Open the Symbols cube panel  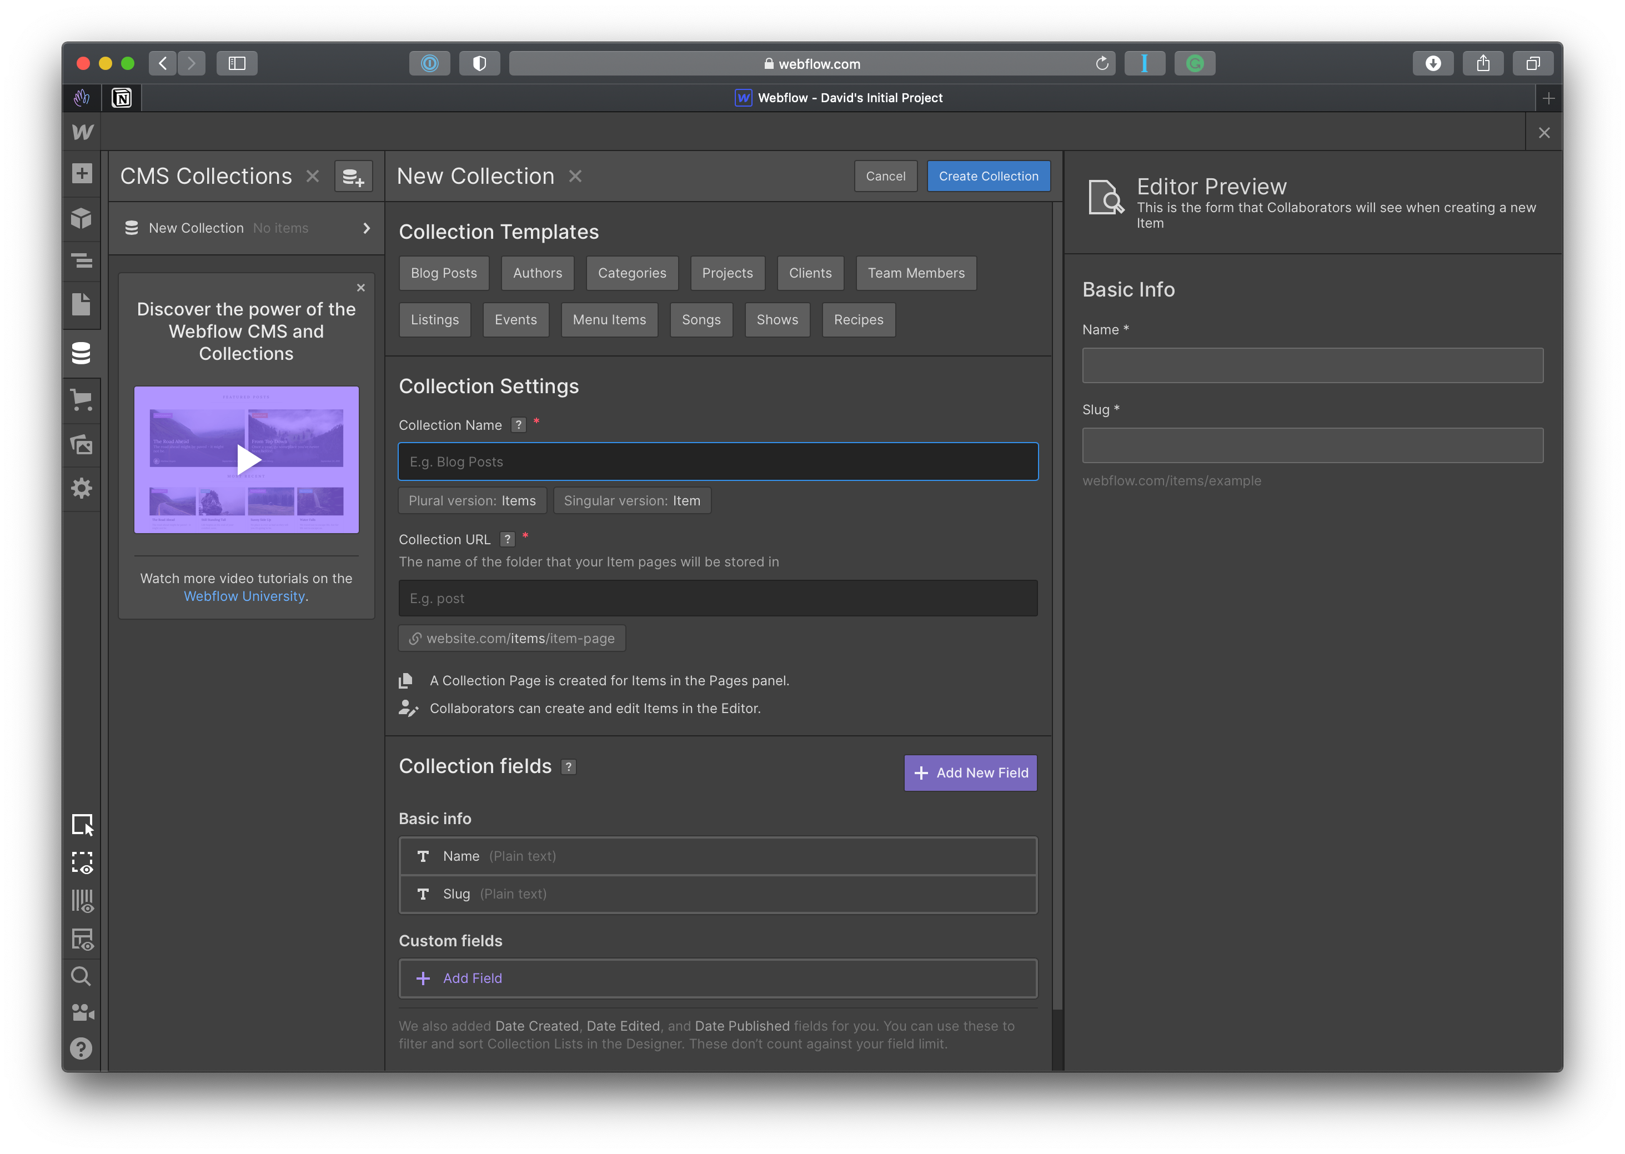82,218
